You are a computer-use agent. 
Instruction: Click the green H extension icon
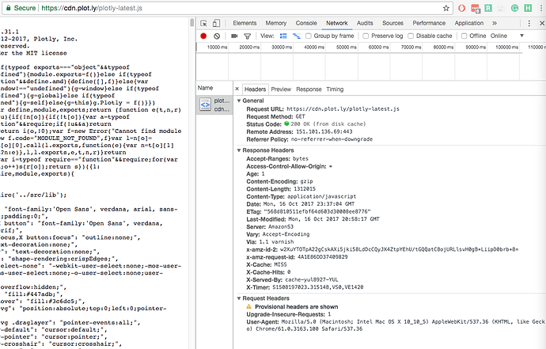pyautogui.click(x=529, y=8)
